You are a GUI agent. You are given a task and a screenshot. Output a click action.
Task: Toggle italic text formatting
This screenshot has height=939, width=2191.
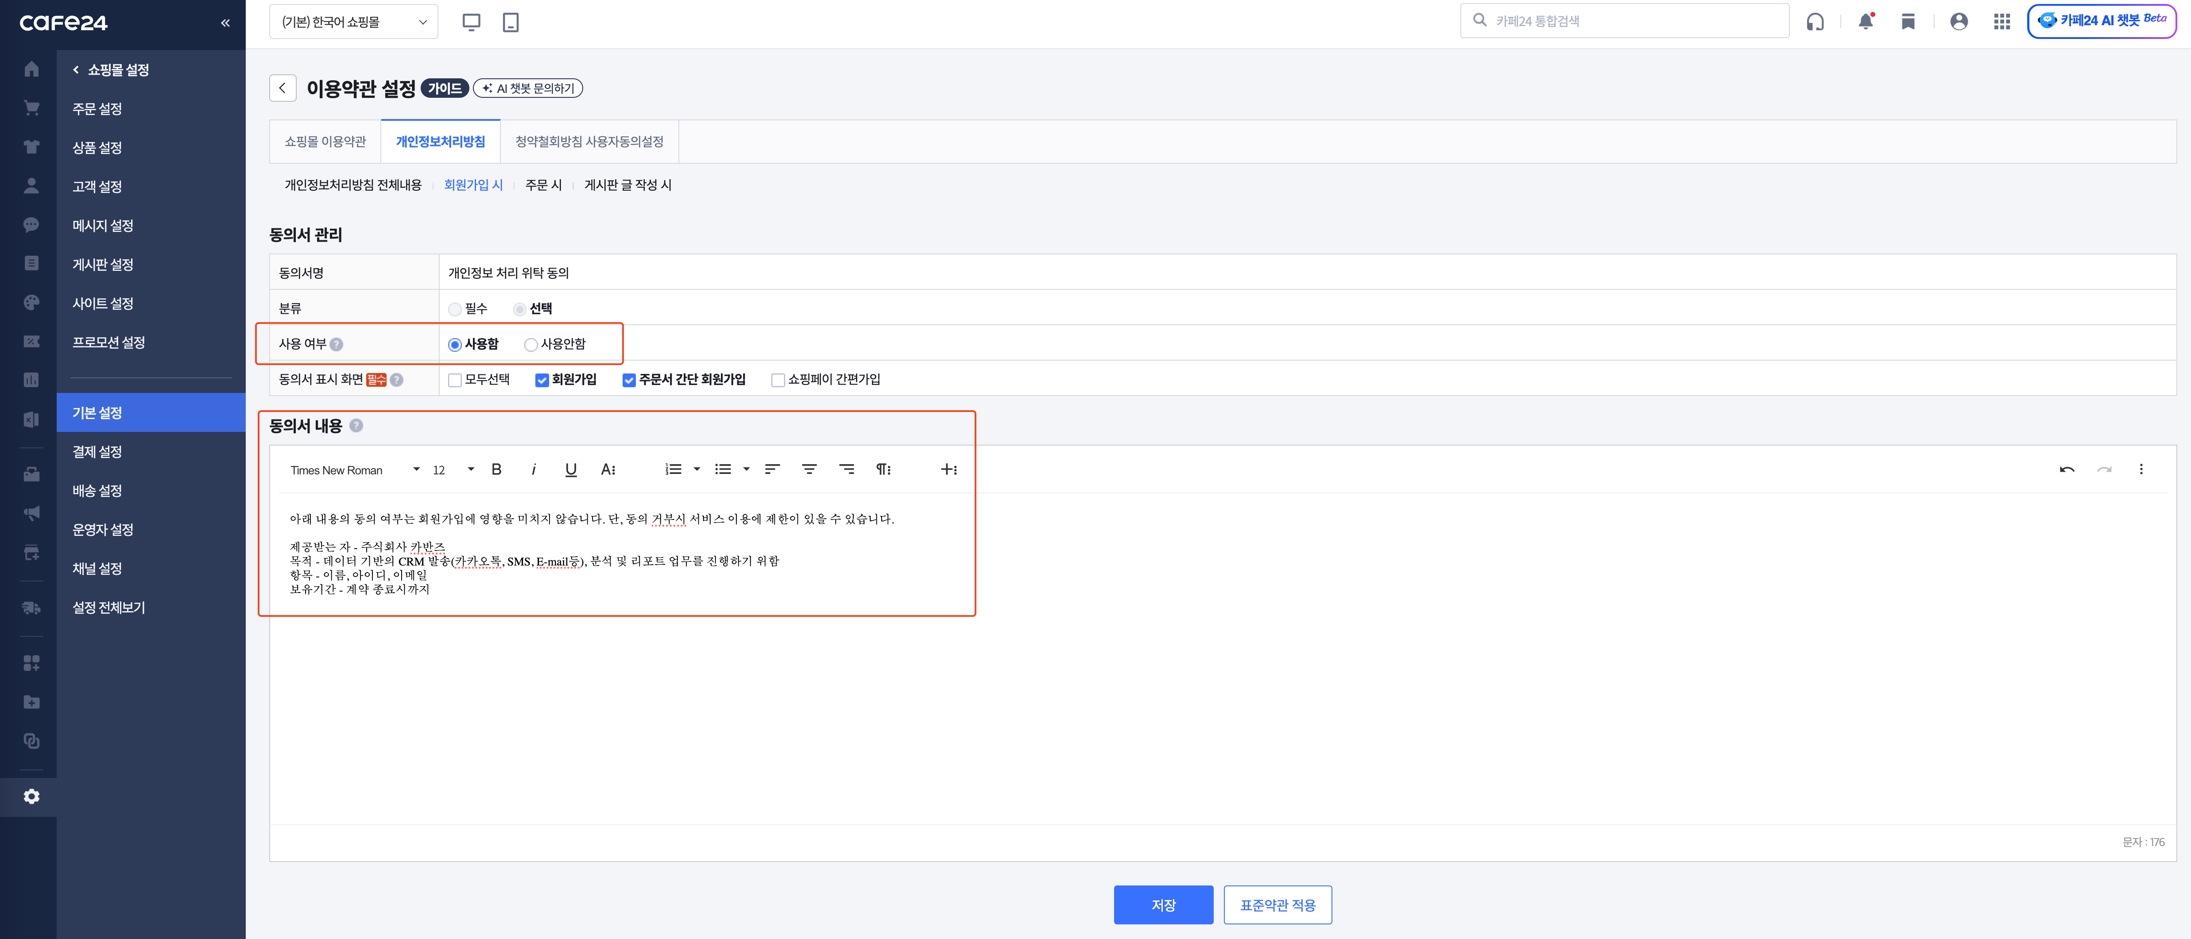point(533,469)
